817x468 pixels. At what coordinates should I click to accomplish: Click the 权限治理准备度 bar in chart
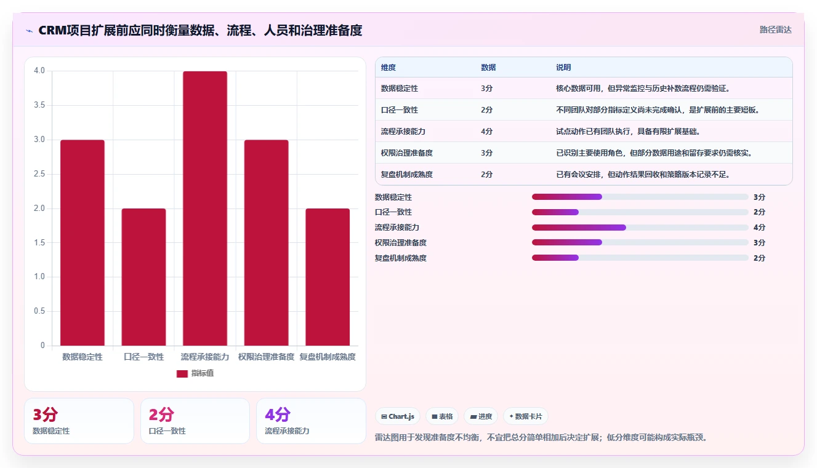point(266,243)
